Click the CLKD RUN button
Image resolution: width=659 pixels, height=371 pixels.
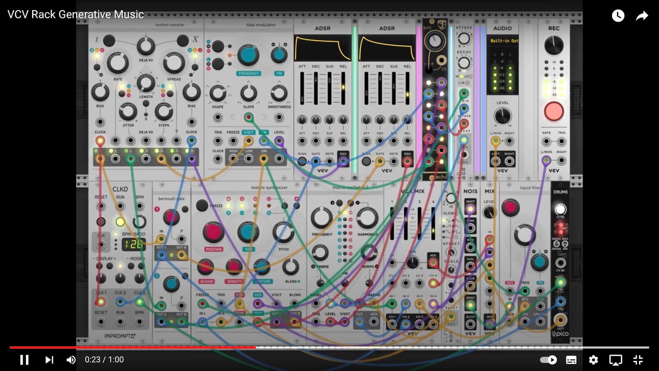click(120, 222)
